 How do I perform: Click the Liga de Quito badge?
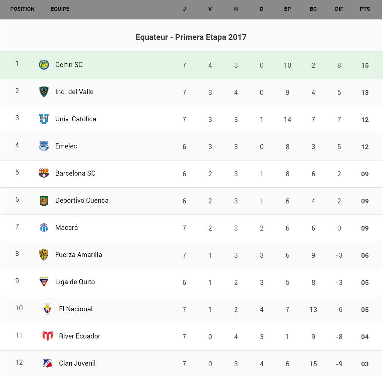click(44, 282)
